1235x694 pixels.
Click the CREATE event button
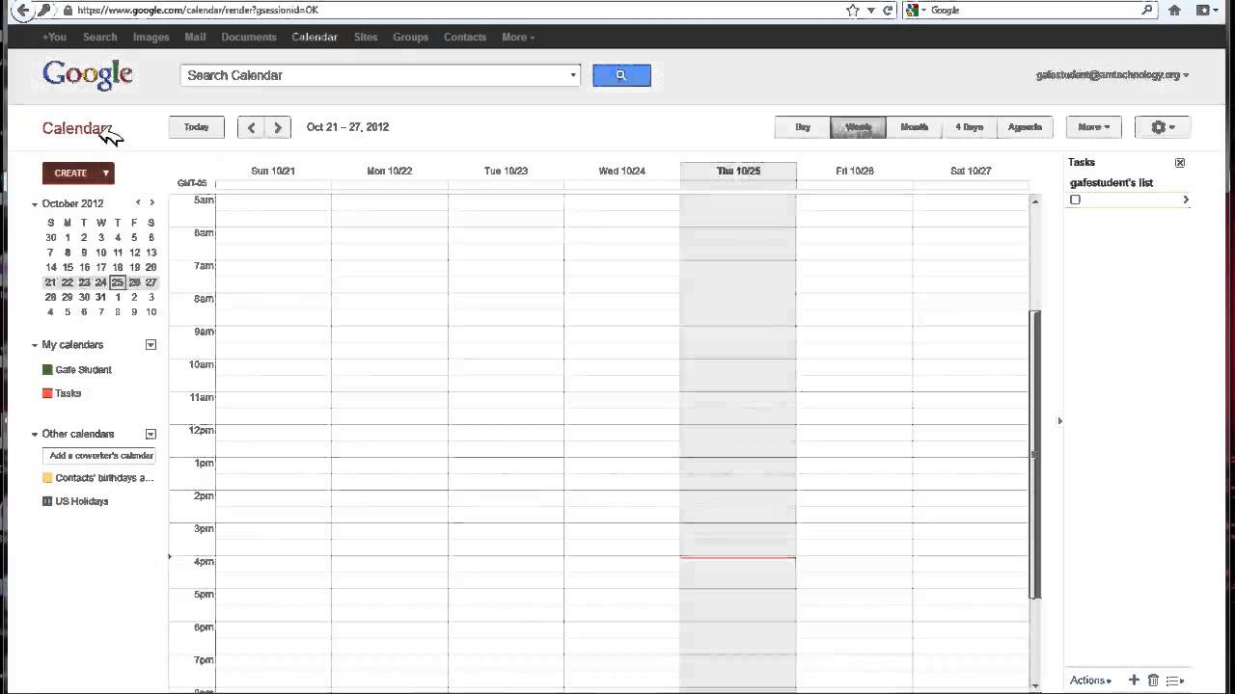[70, 173]
